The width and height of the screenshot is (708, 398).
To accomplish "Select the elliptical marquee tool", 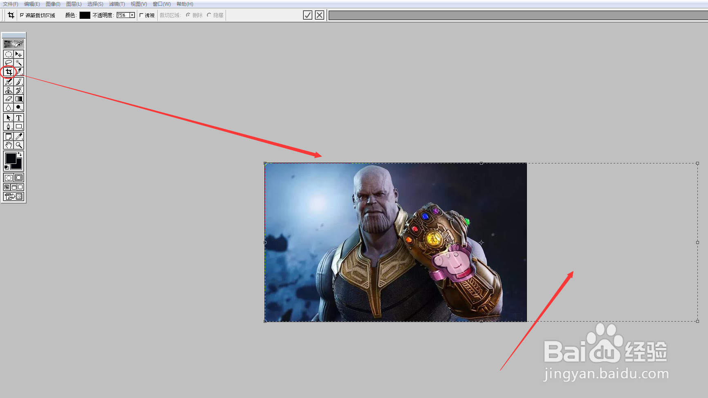I will [x=8, y=54].
